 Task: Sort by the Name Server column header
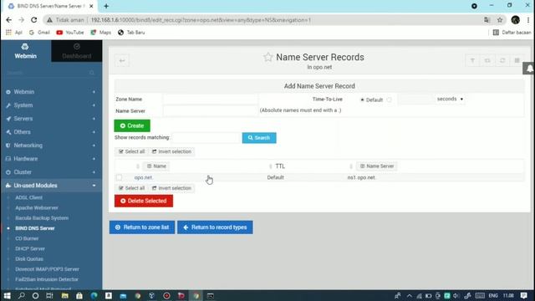pos(377,166)
